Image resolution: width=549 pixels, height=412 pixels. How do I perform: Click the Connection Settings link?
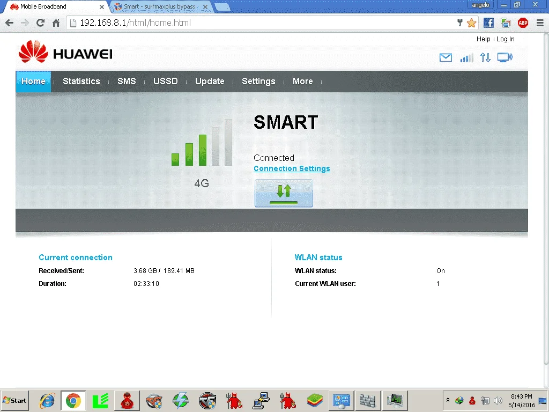292,168
